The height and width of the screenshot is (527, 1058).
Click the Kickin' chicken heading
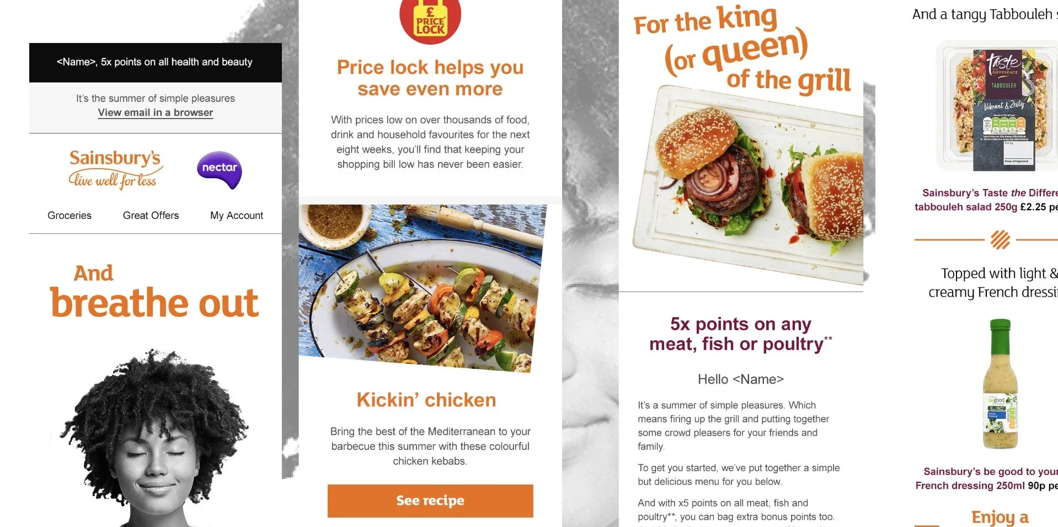(426, 400)
